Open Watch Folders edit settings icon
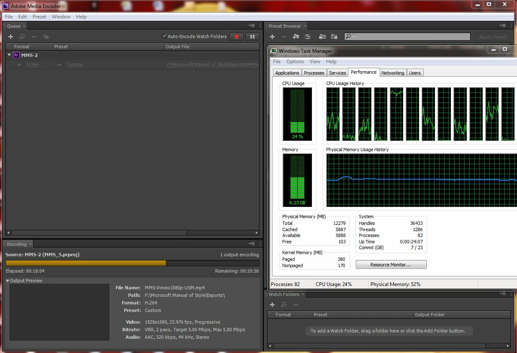This screenshot has width=517, height=353. click(284, 305)
